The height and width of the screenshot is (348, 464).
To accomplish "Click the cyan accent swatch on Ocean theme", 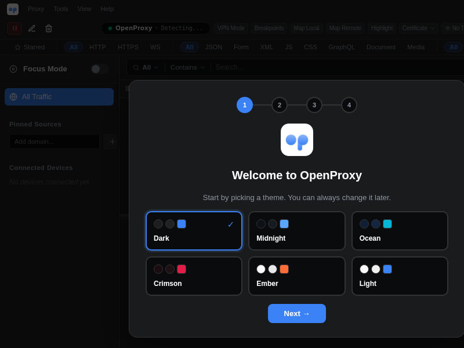I will [x=387, y=224].
